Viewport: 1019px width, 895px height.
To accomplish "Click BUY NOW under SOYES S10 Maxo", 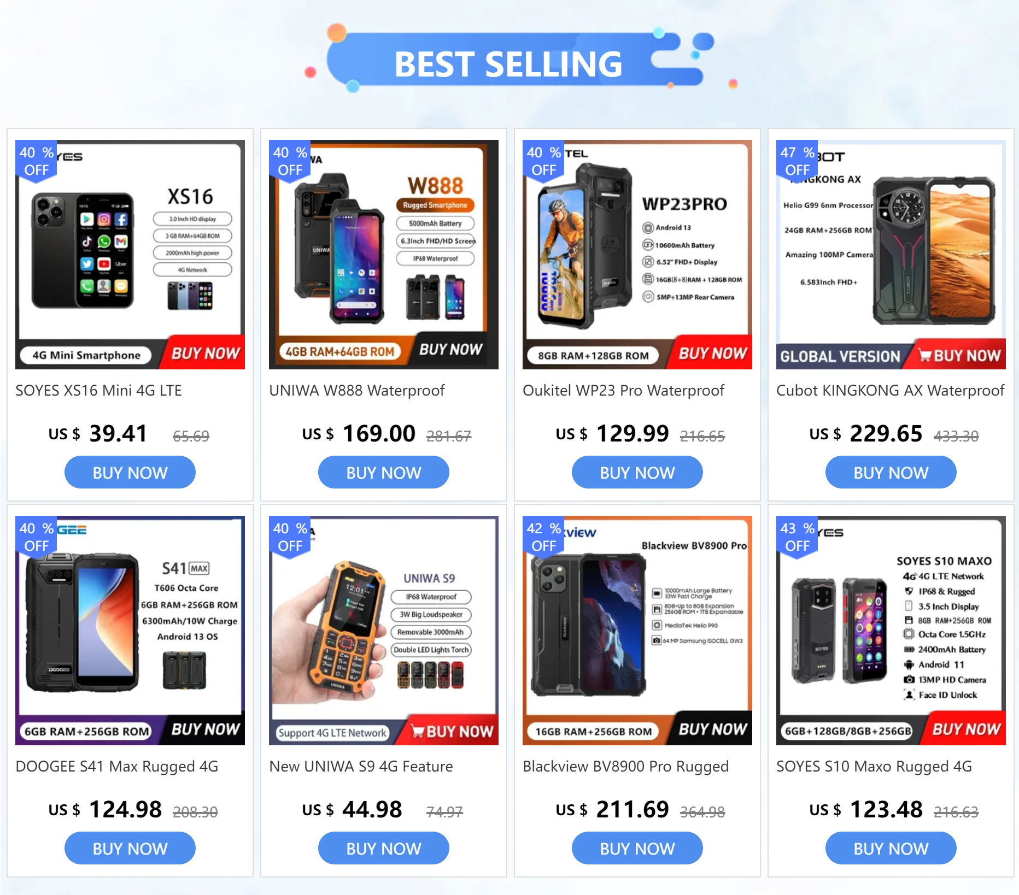I will click(891, 849).
